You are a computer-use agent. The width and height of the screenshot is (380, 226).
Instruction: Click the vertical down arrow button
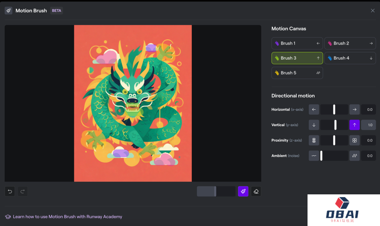(314, 125)
